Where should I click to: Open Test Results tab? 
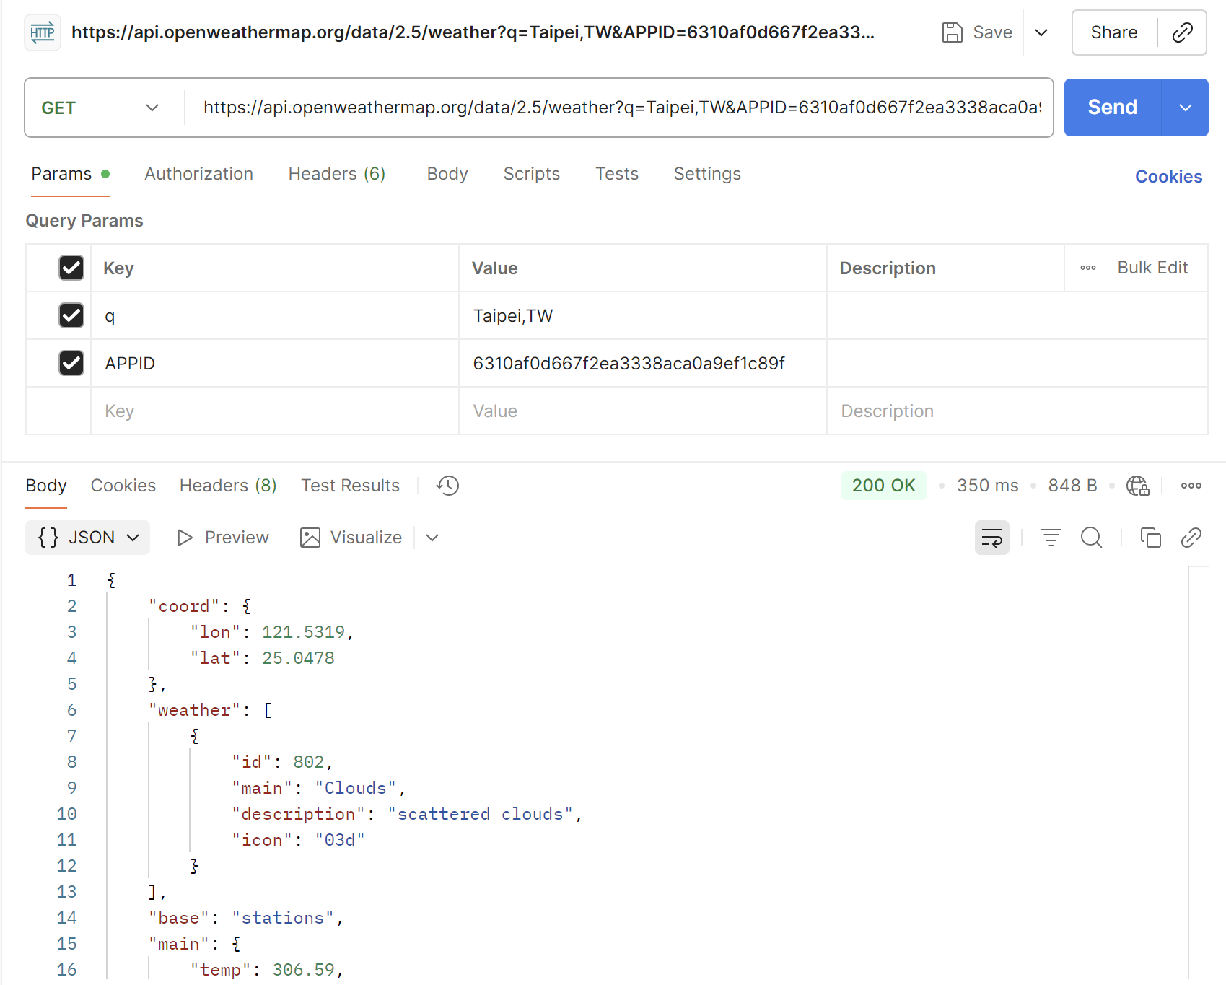[350, 486]
